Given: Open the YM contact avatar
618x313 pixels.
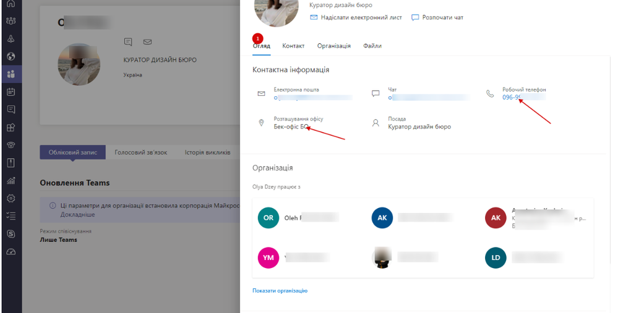Looking at the screenshot, I should (268, 257).
